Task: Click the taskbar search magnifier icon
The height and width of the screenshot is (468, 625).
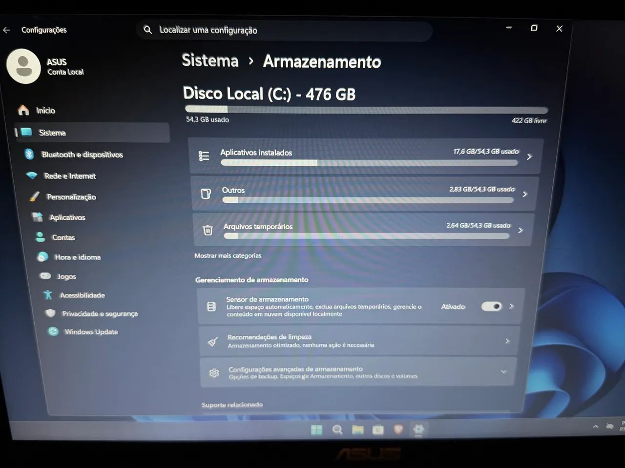Action: 337,429
